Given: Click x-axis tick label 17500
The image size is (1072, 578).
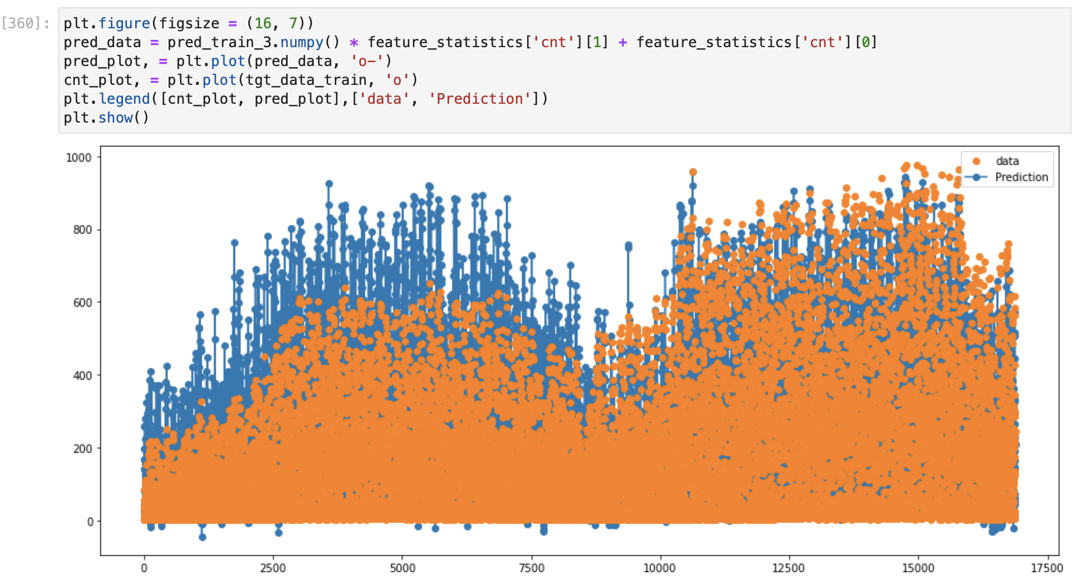Looking at the screenshot, I should click(x=1047, y=568).
